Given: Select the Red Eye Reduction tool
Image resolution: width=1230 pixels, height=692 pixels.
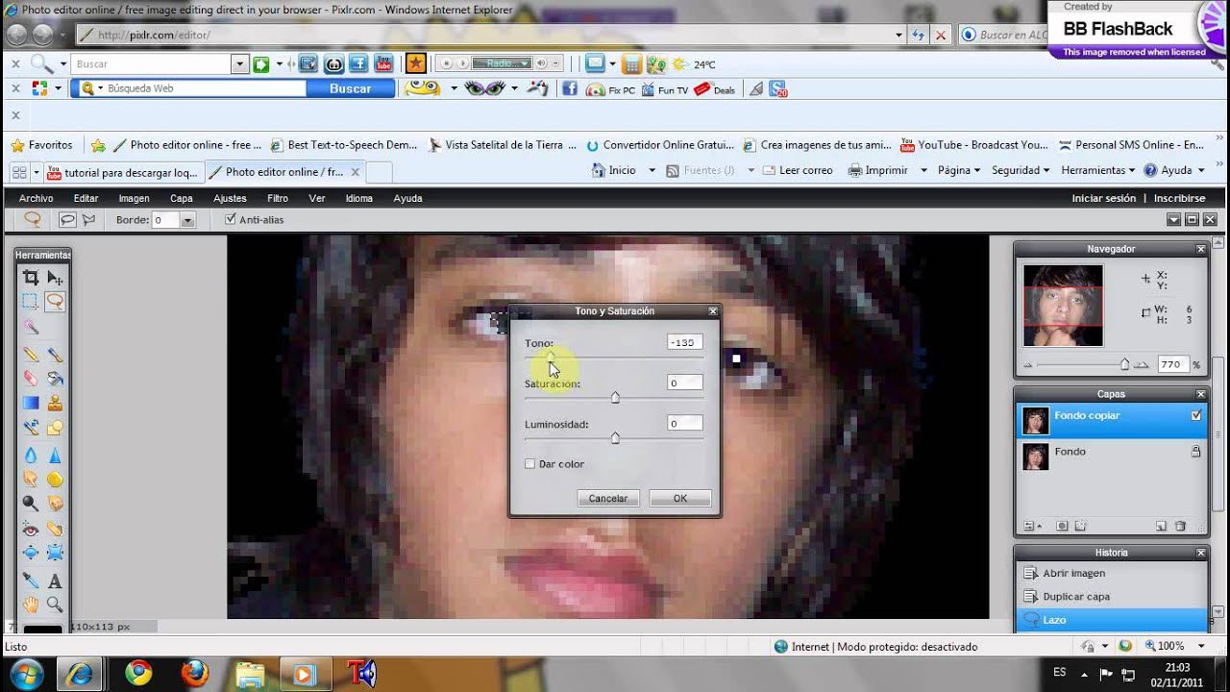Looking at the screenshot, I should tap(31, 529).
